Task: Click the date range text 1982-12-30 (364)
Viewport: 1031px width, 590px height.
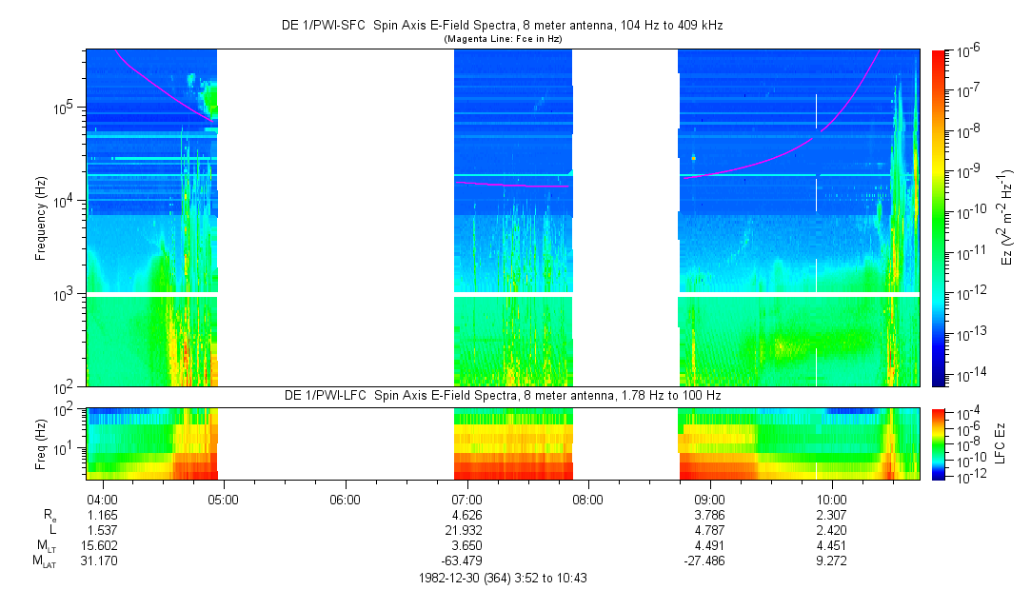Action: (x=504, y=578)
